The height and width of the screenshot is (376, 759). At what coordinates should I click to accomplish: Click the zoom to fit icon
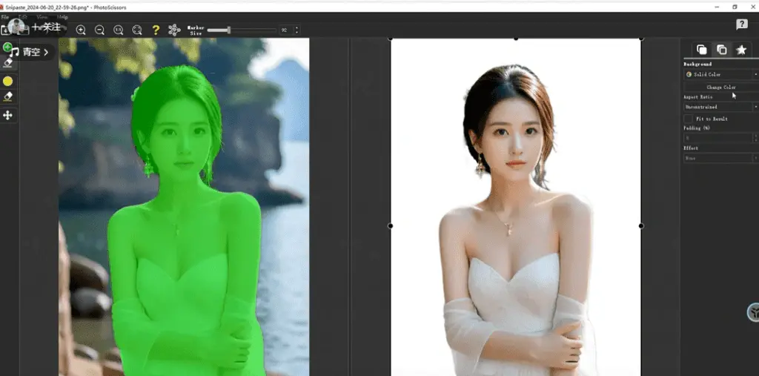(137, 30)
